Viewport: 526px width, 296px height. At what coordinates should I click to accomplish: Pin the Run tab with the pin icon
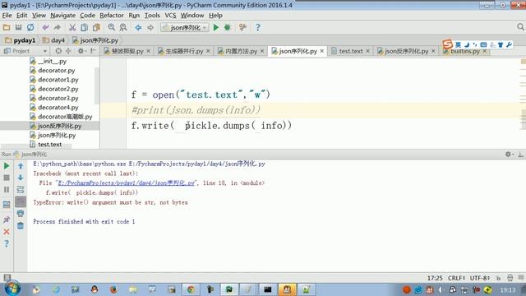point(7,220)
